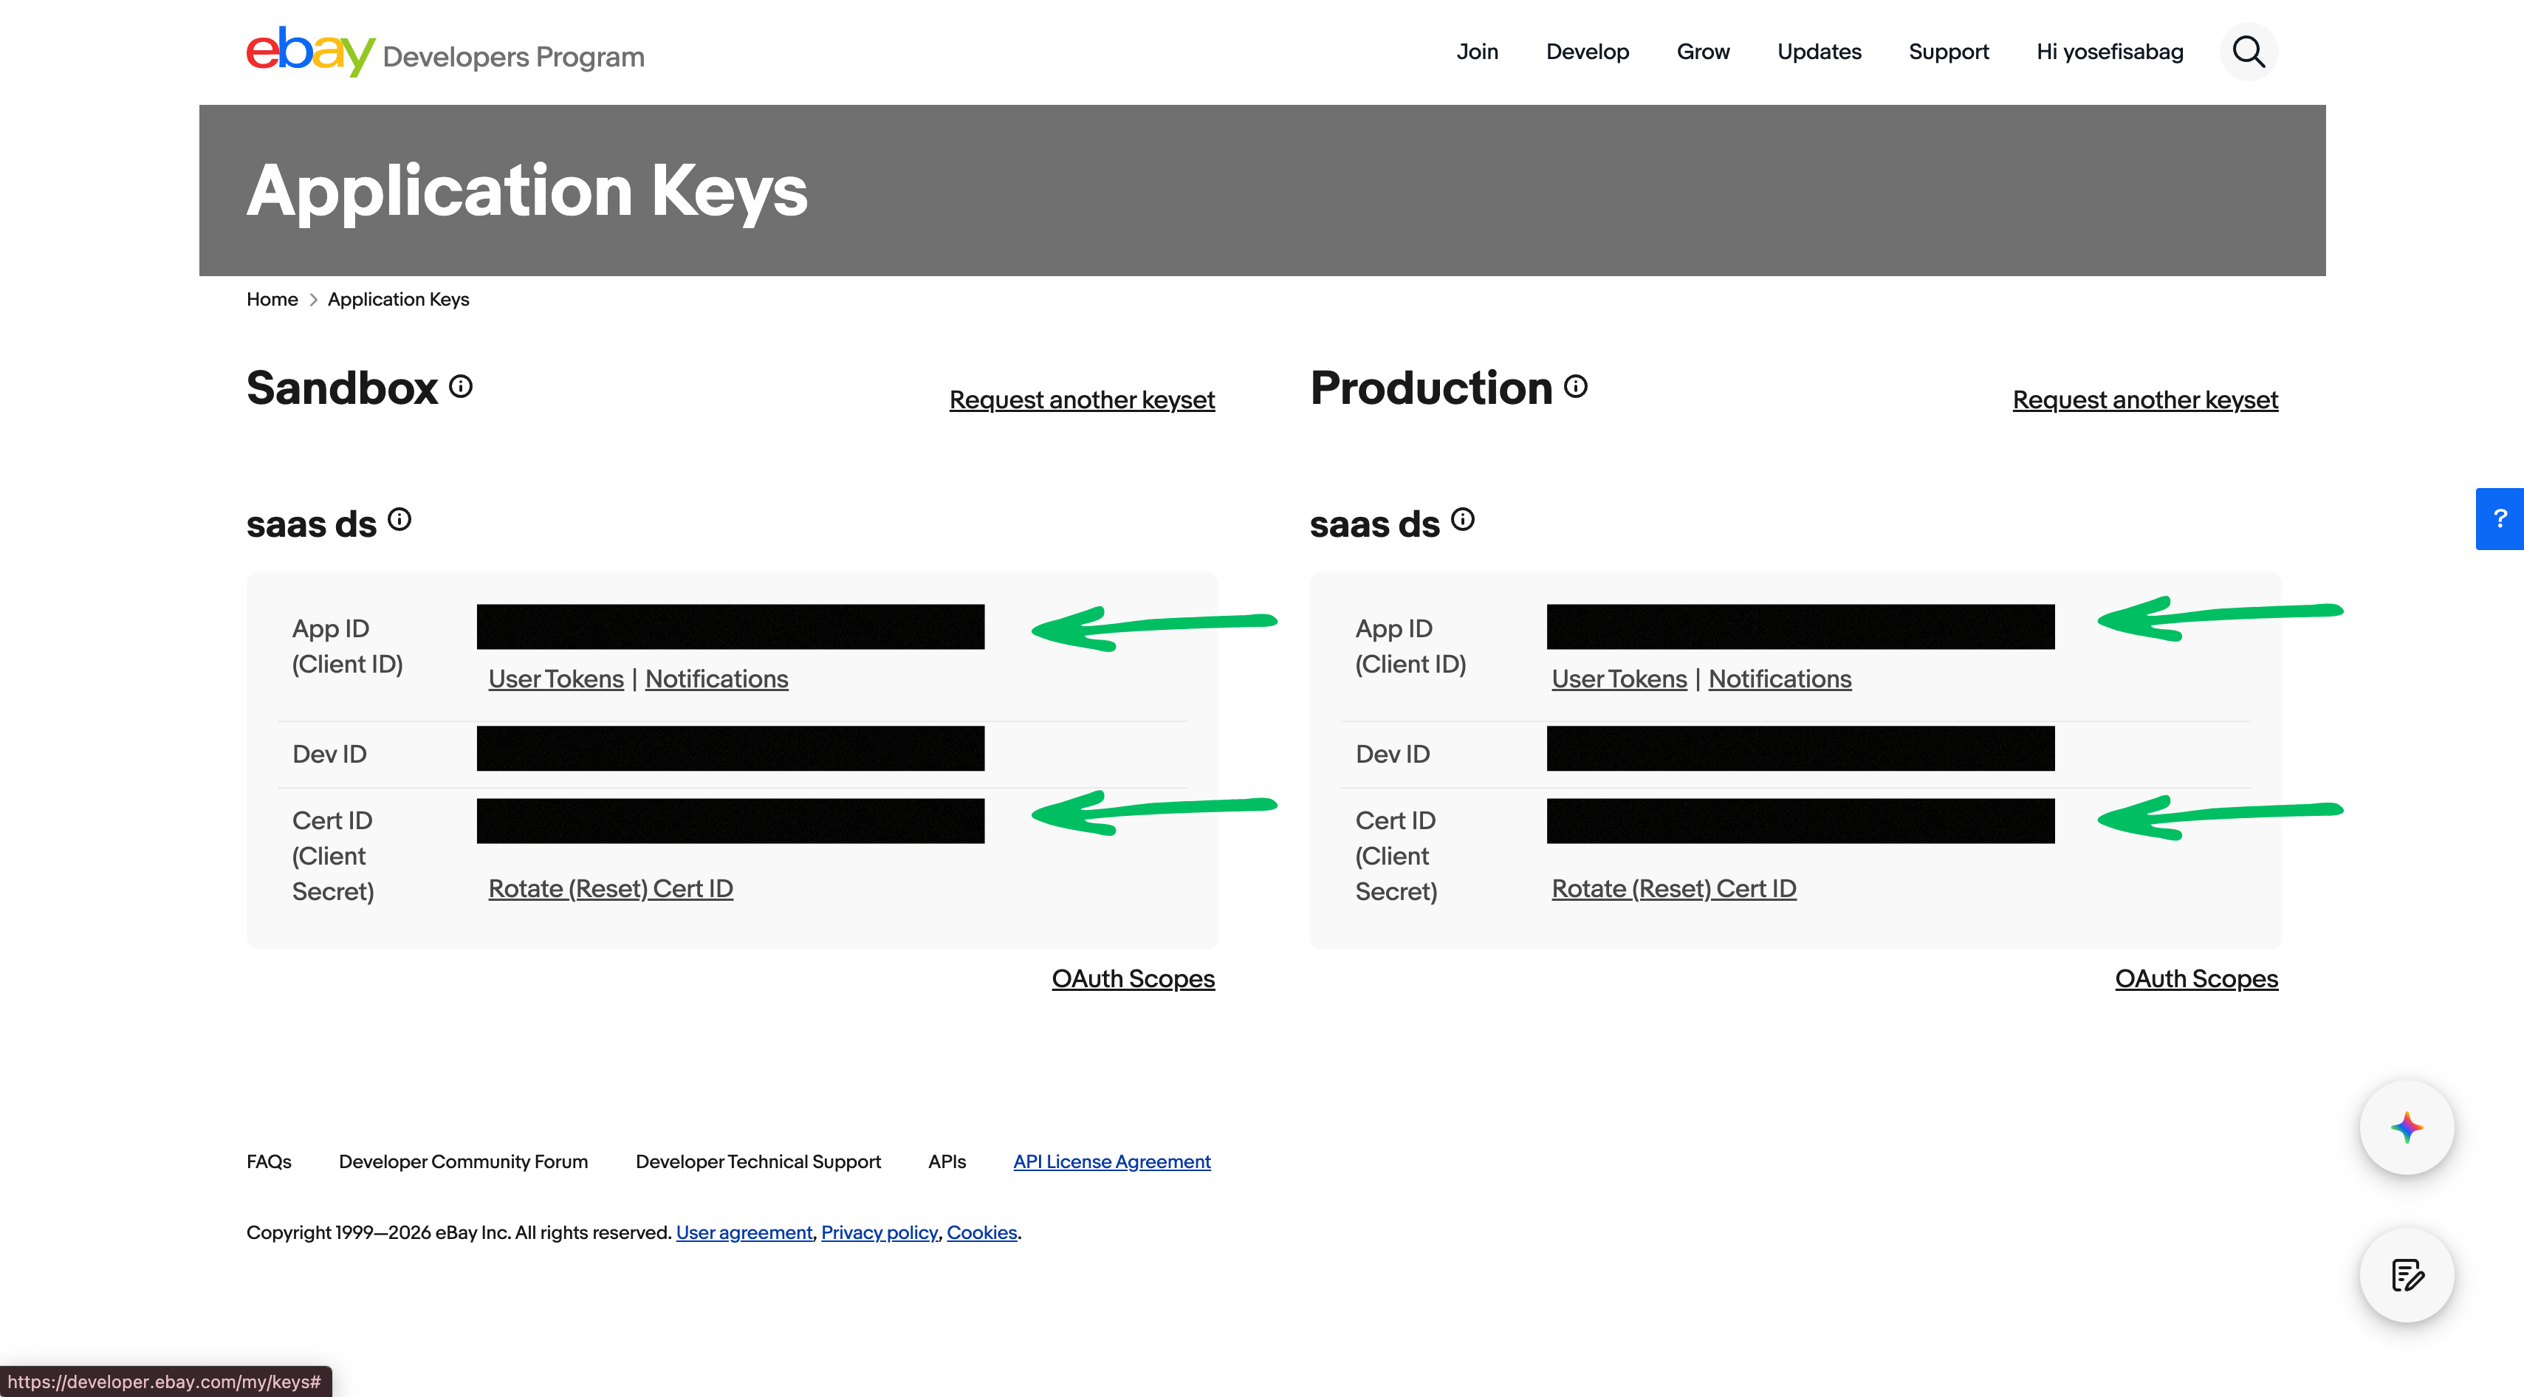Click the eBay Developers Program logo
The width and height of the screenshot is (2524, 1397).
coord(445,53)
